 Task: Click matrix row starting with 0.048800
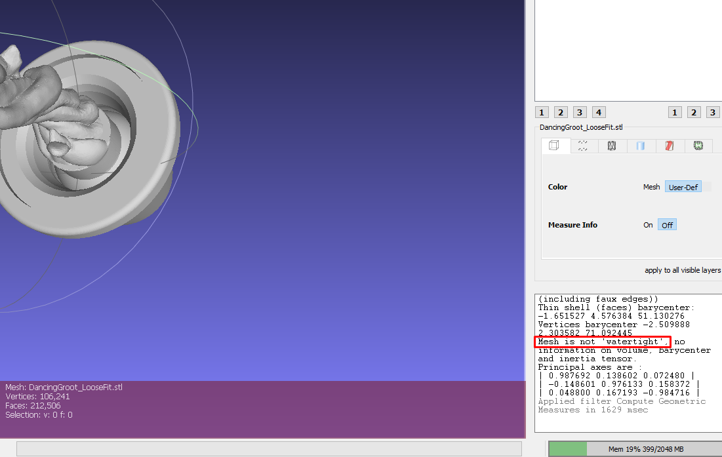point(619,393)
